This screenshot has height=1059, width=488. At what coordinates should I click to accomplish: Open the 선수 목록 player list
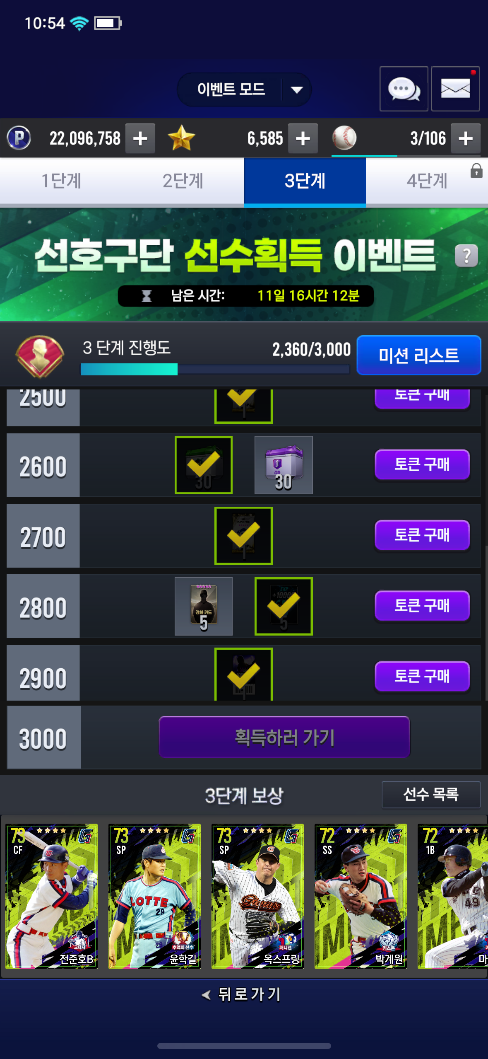(x=431, y=794)
